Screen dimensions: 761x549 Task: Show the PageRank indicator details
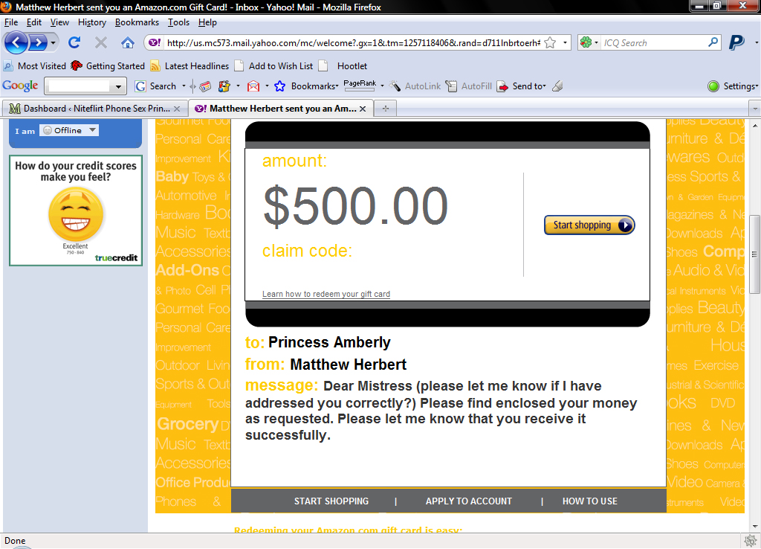pyautogui.click(x=360, y=85)
